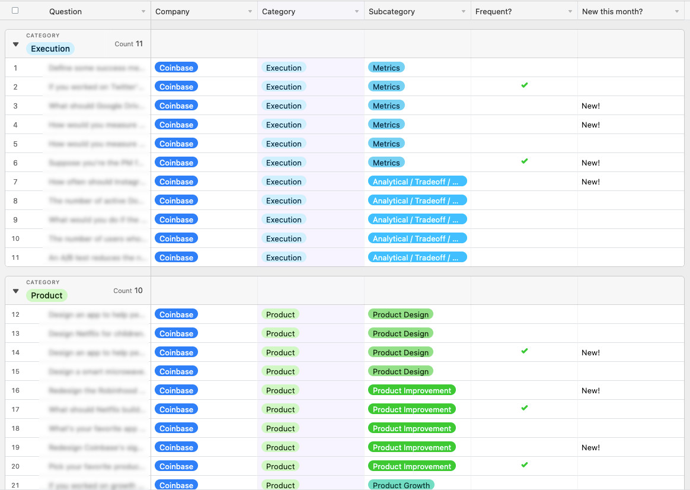Click the New! cell in row 4
690x490 pixels.
pos(590,125)
